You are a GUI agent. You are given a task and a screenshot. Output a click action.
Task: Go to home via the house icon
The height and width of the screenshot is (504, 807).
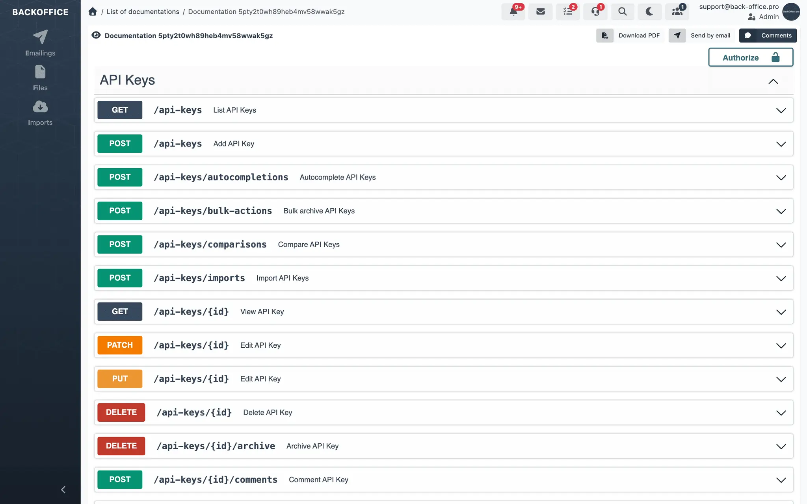[93, 11]
